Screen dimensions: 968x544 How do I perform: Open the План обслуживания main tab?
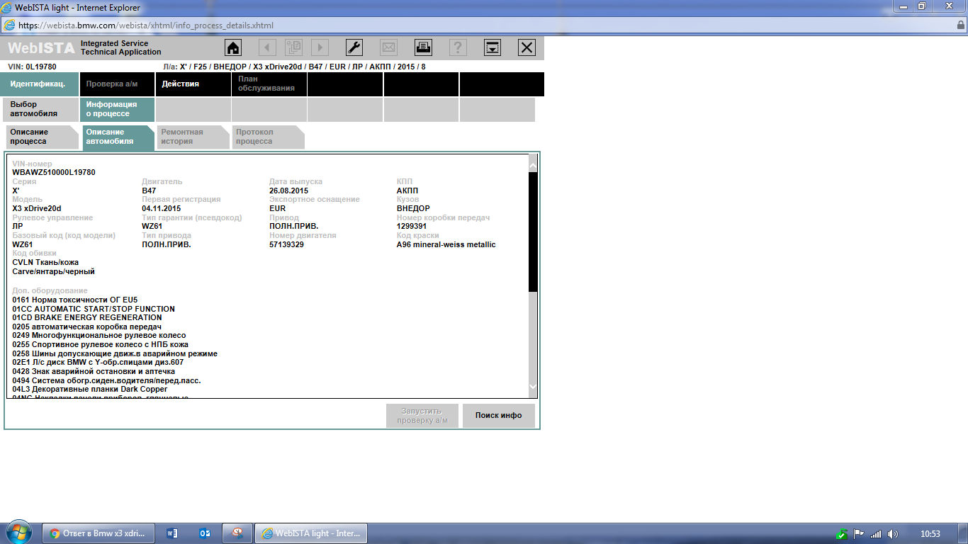pos(269,84)
